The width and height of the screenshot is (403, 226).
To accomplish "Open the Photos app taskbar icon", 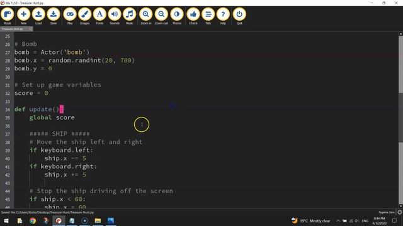I will point(111,221).
